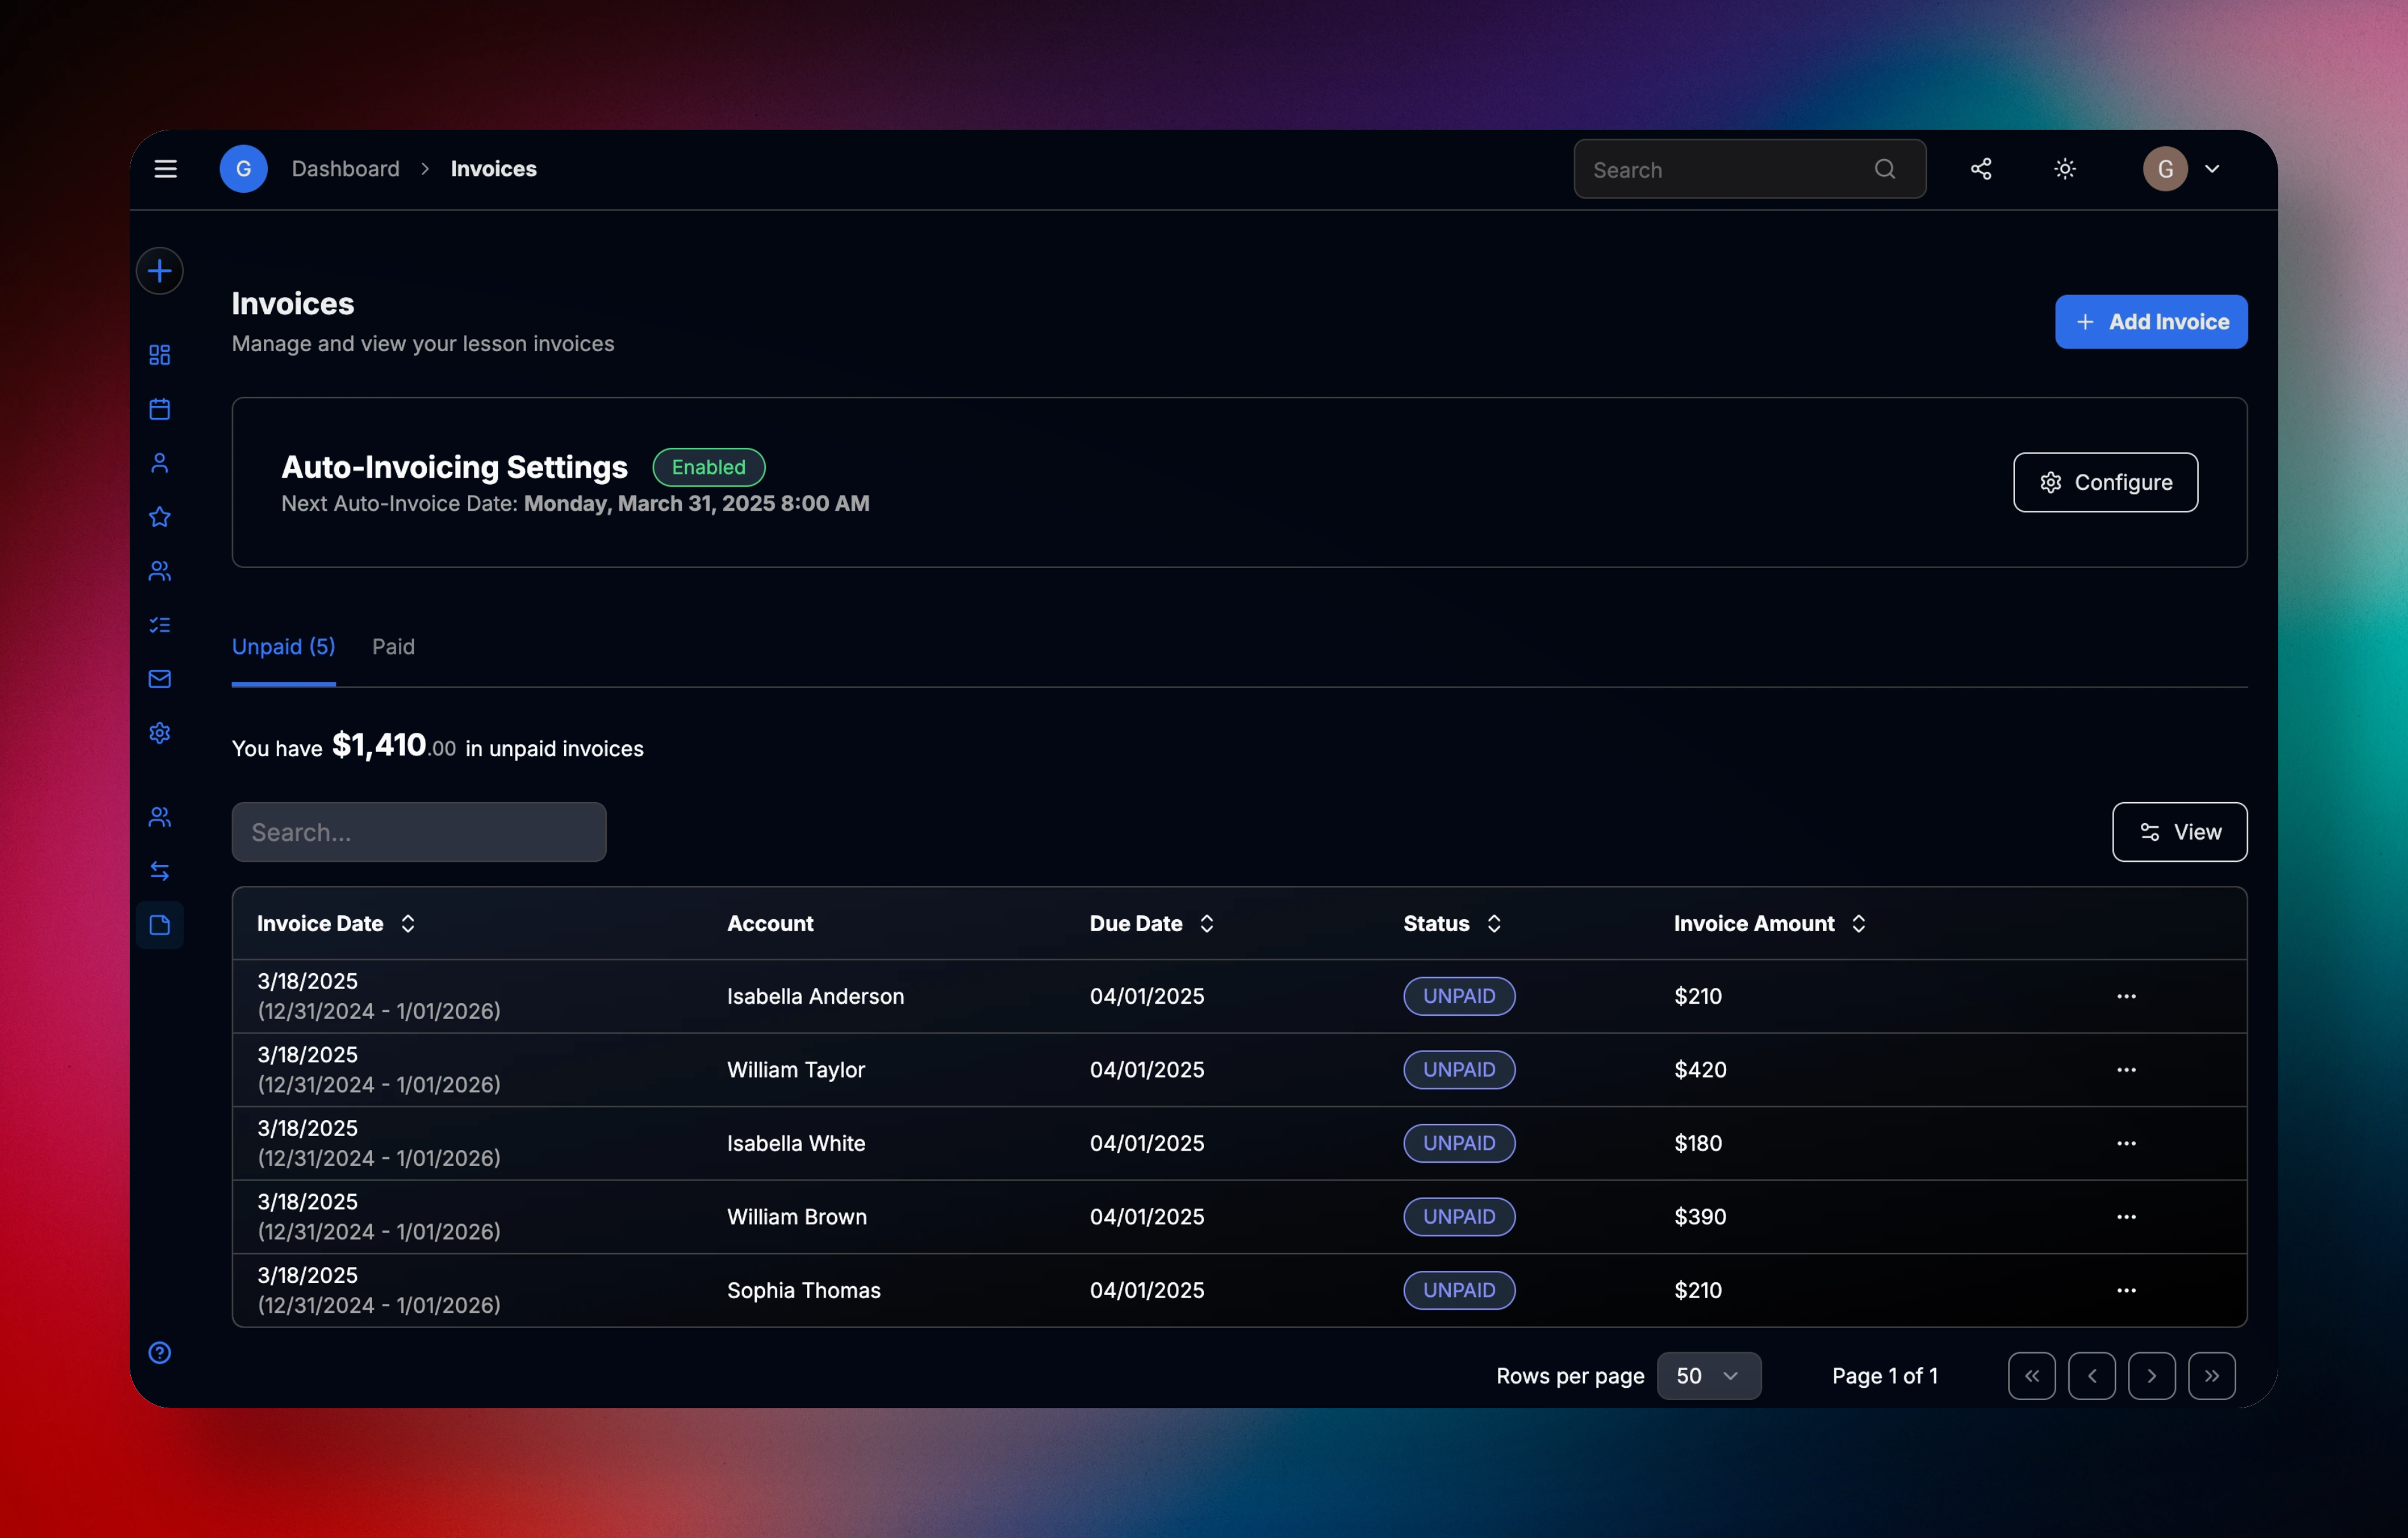This screenshot has width=2408, height=1538.
Task: Open the user avatar G menu
Action: point(2165,169)
